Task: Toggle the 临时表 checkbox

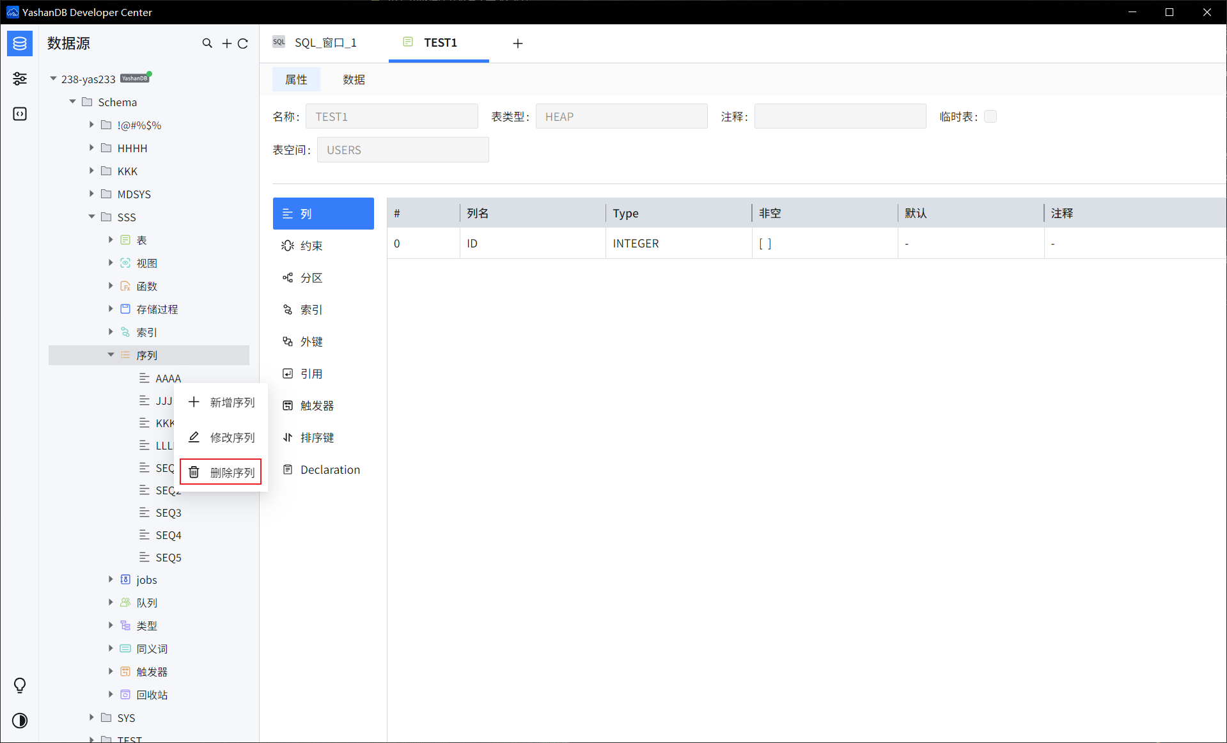Action: (x=990, y=116)
